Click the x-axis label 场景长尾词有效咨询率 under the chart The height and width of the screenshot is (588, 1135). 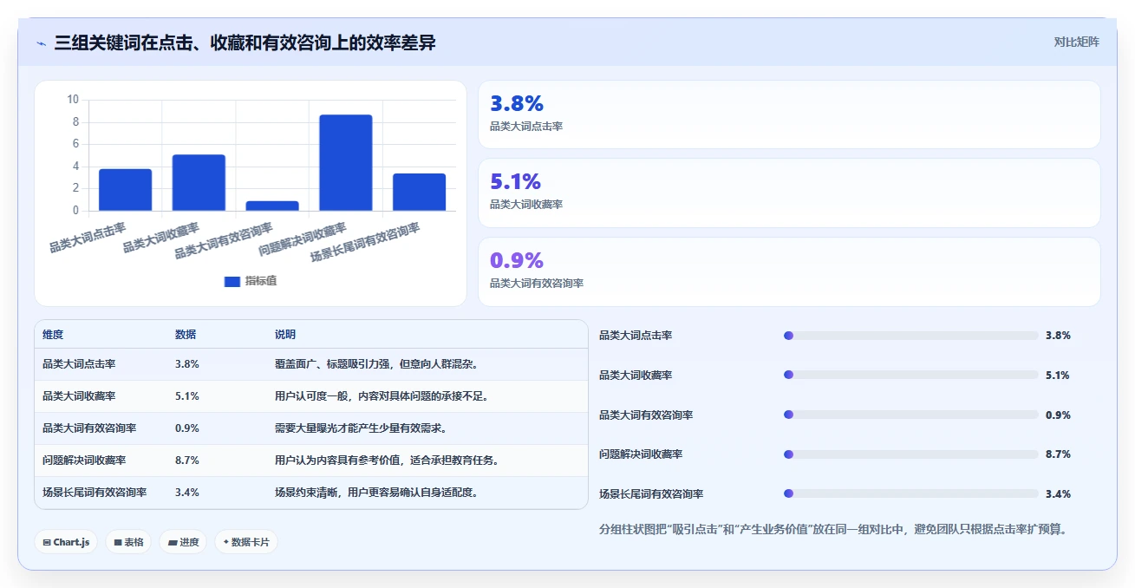click(366, 242)
